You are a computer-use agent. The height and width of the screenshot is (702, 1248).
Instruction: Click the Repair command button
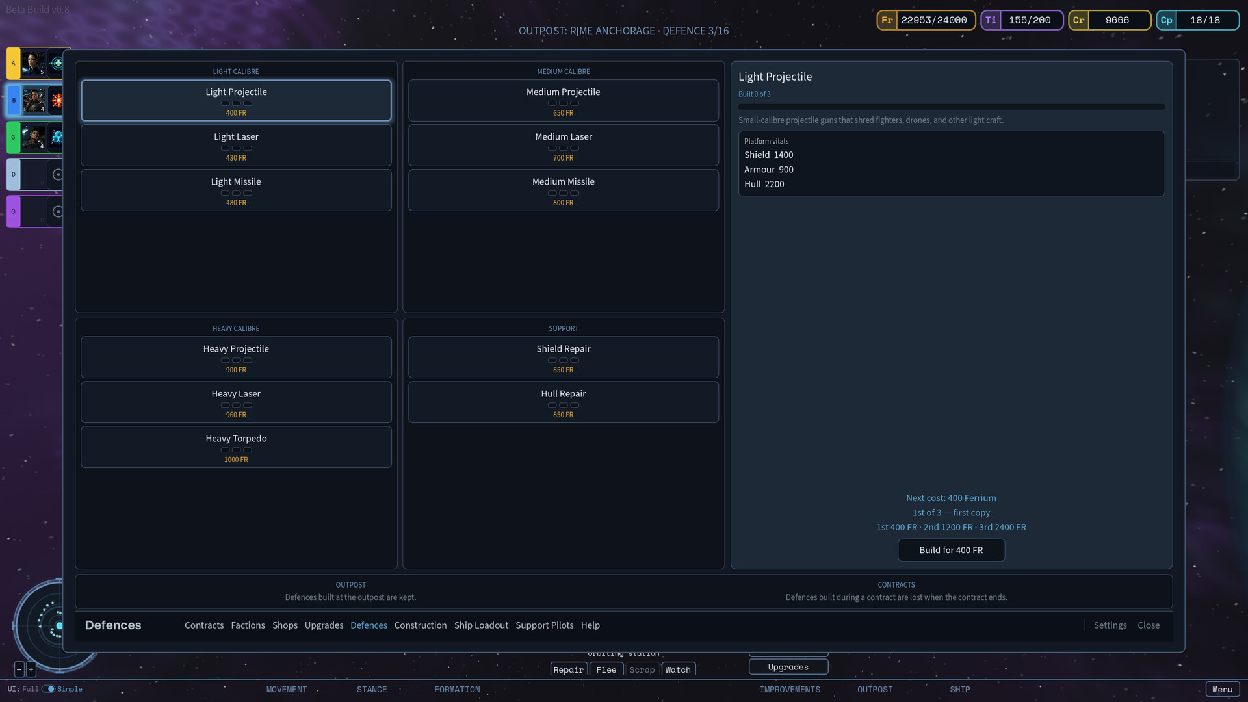(x=569, y=669)
